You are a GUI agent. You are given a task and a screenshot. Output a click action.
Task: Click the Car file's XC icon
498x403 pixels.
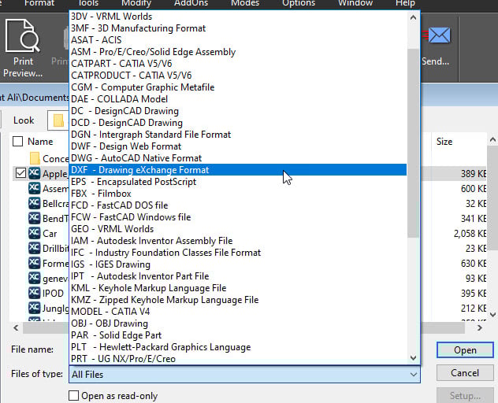pos(35,233)
